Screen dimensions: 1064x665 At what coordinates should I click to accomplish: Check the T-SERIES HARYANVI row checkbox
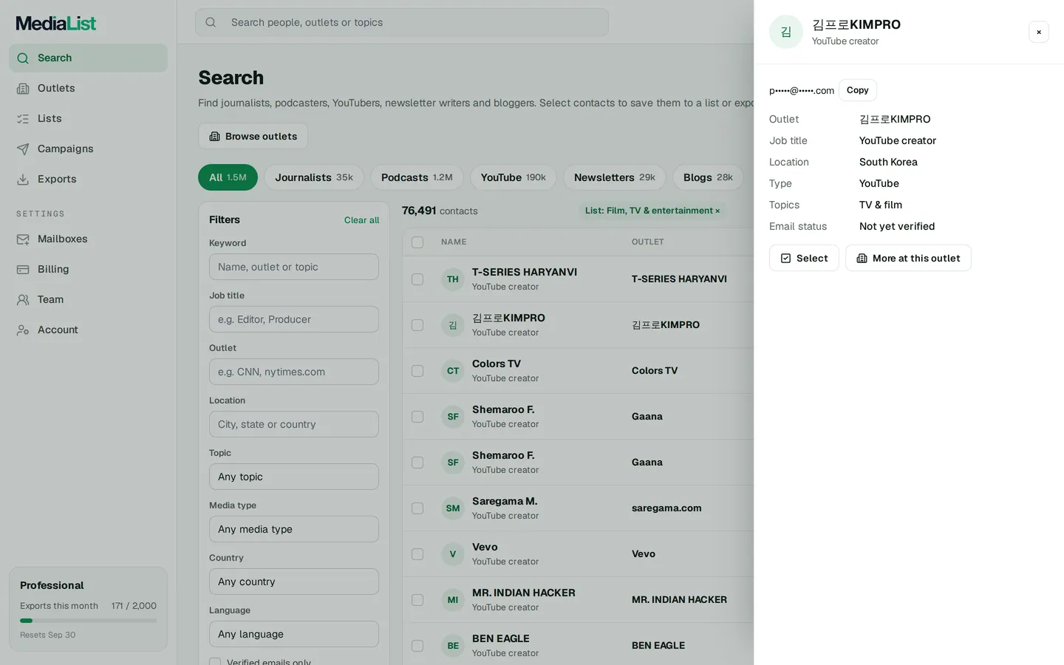tap(417, 279)
